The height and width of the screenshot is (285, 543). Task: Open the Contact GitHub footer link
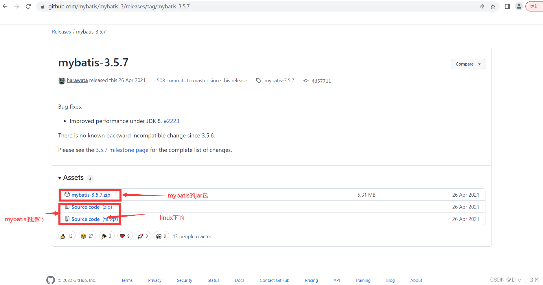275,280
